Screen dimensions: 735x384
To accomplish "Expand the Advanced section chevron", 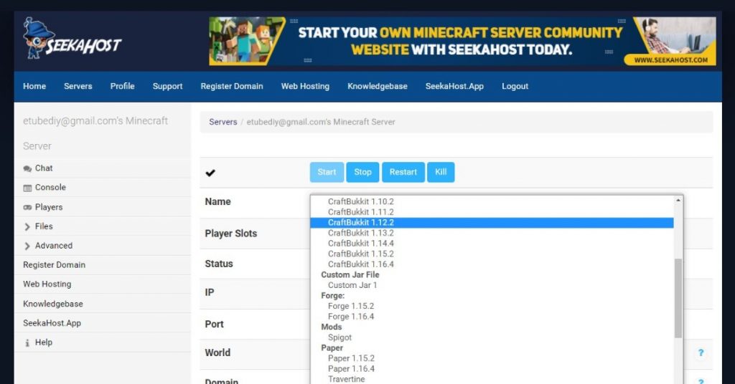I will coord(27,246).
